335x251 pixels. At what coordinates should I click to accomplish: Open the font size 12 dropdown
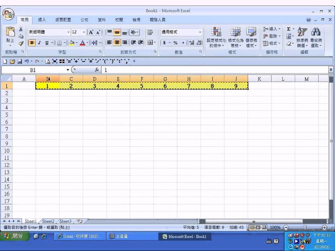[x=84, y=32]
